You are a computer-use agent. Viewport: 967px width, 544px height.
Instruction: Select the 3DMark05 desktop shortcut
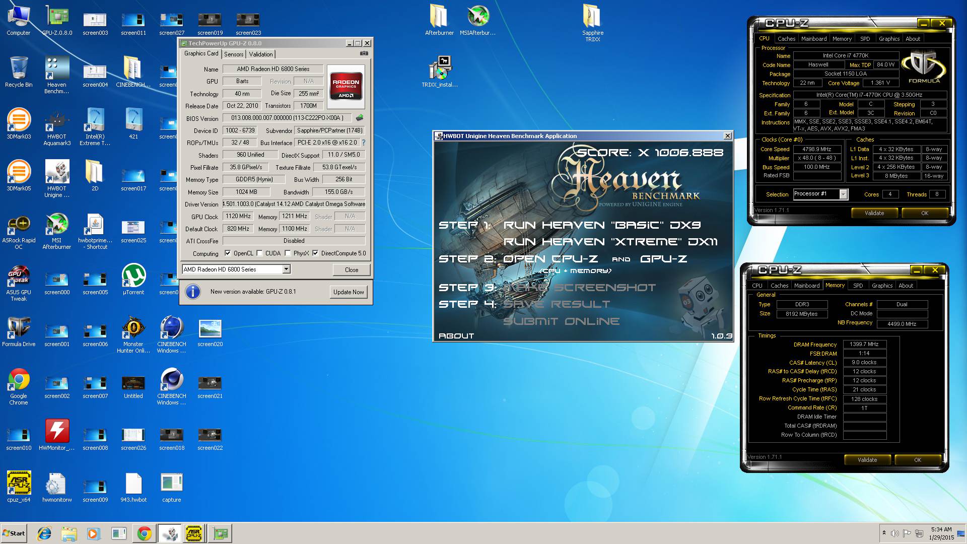click(19, 176)
